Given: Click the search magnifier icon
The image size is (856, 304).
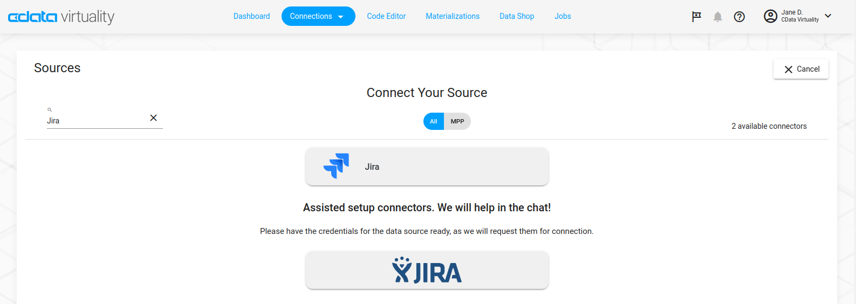Looking at the screenshot, I should tap(50, 109).
